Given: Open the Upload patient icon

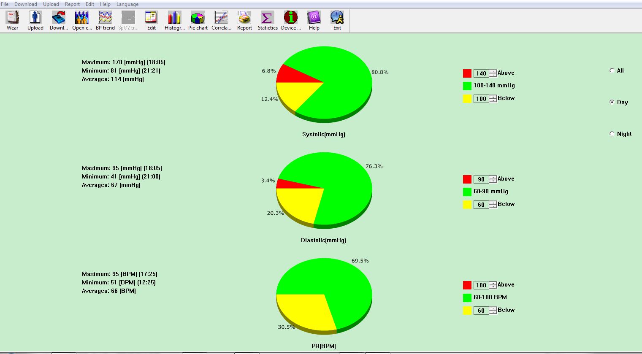Looking at the screenshot, I should 35,18.
